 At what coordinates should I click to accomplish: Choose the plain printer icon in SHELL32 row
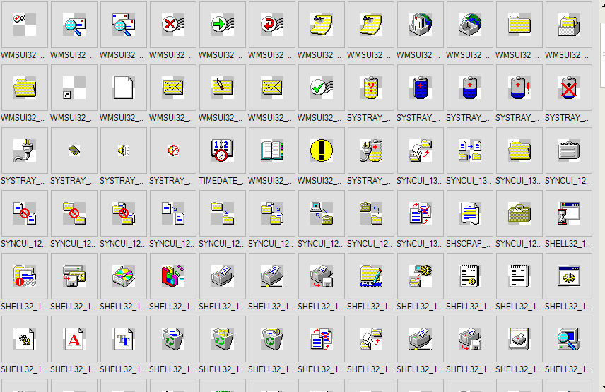pyautogui.click(x=222, y=276)
